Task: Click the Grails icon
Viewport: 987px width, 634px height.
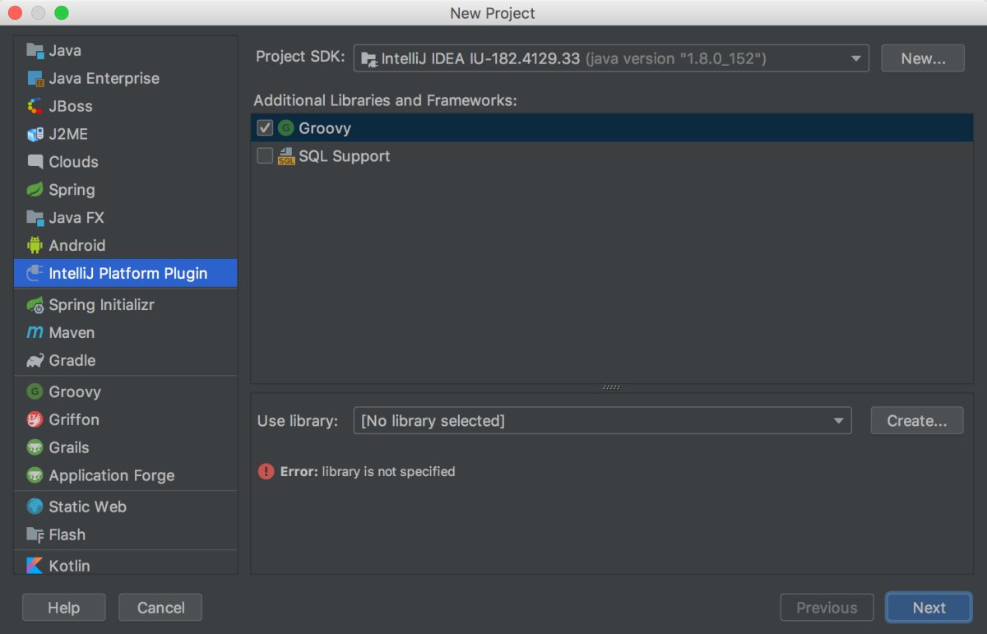Action: click(35, 447)
